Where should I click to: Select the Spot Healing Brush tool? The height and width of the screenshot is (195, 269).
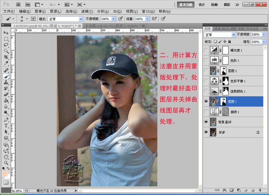[x=6, y=70]
